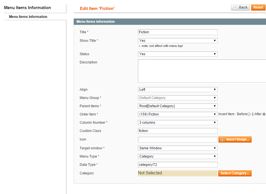Open the Parent Items dropdown
Image resolution: width=266 pixels, height=194 pixels.
[x=178, y=106]
